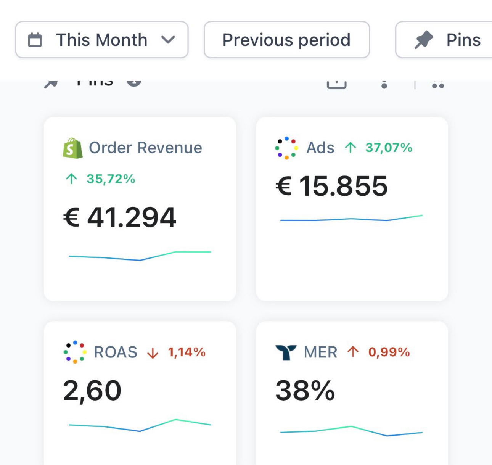Viewport: 492px width, 465px height.
Task: Click the Ads card title
Action: coord(320,148)
